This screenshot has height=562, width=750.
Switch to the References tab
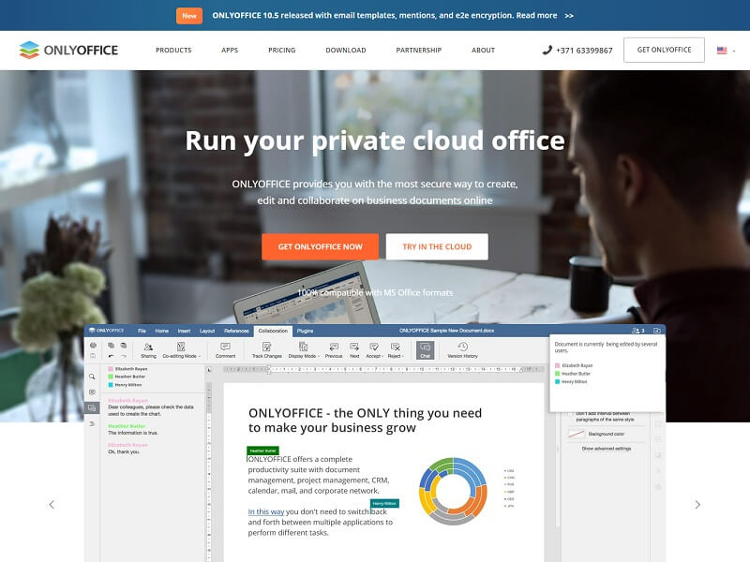coord(236,331)
